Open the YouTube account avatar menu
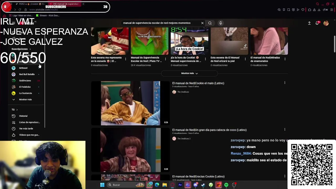The height and width of the screenshot is (189, 336). pyautogui.click(x=326, y=23)
